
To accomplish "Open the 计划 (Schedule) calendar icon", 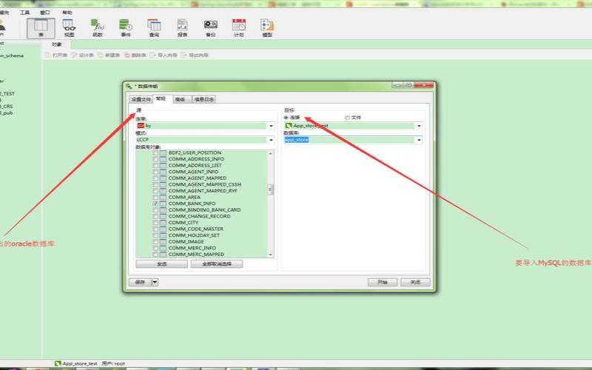I will pyautogui.click(x=239, y=27).
